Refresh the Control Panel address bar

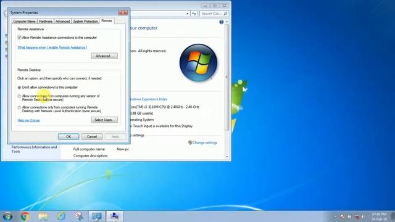point(194,14)
